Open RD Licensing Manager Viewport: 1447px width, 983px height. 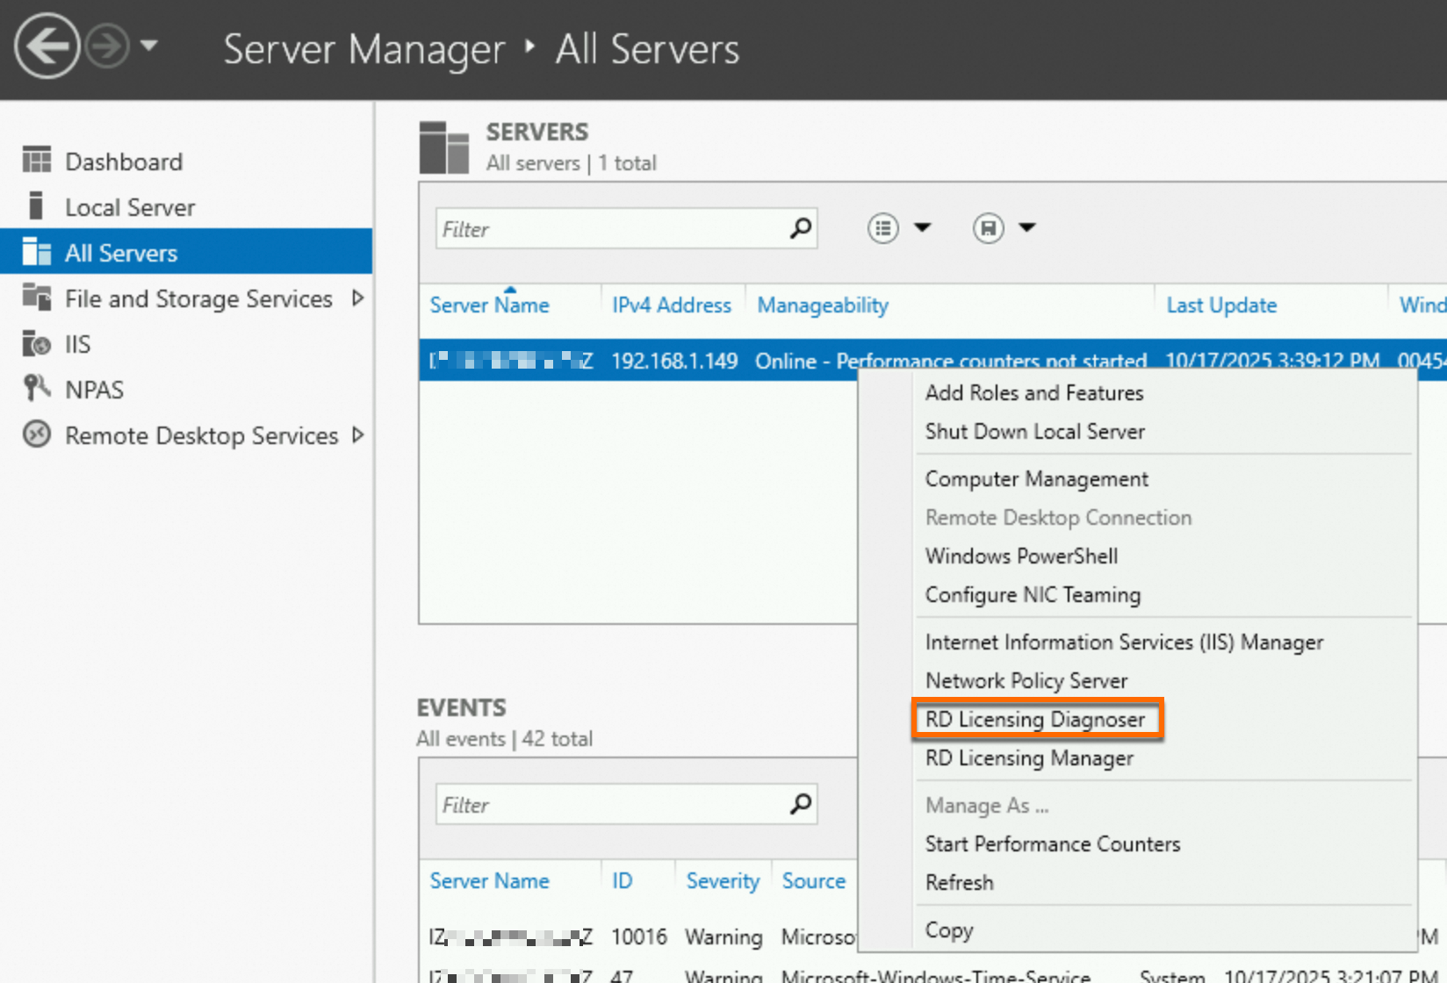click(1029, 757)
